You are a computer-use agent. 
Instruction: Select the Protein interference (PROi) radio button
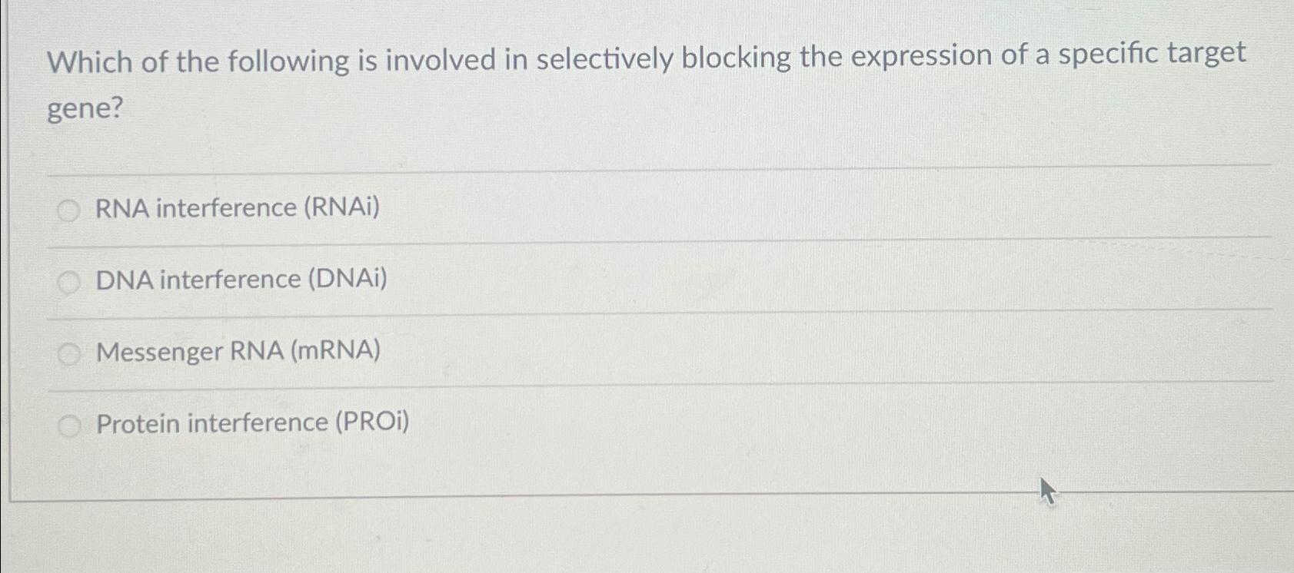point(69,423)
